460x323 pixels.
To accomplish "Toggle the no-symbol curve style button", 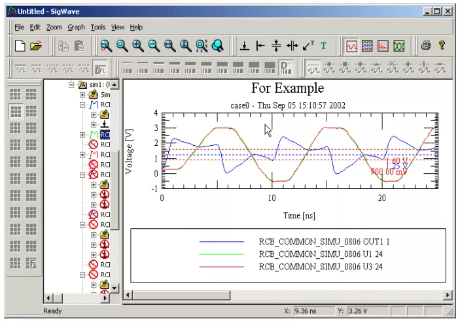I will 313,68.
